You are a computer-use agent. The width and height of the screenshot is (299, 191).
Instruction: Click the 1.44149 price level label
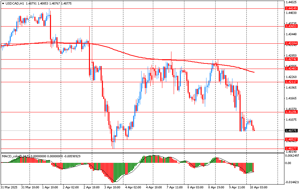pyautogui.click(x=291, y=8)
